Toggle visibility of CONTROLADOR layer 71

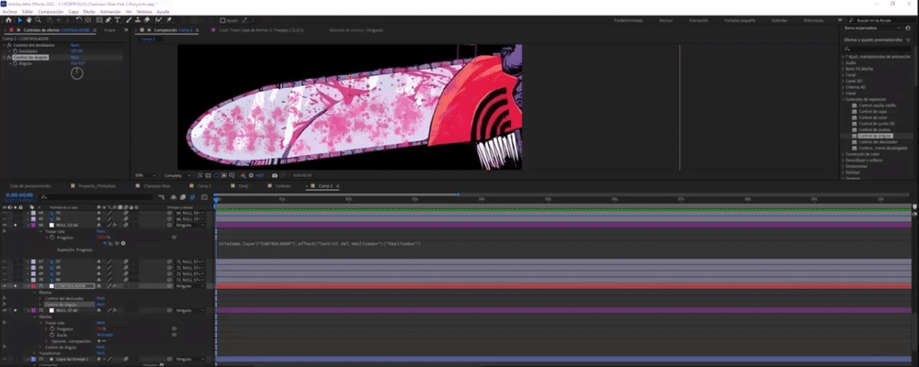[x=5, y=286]
